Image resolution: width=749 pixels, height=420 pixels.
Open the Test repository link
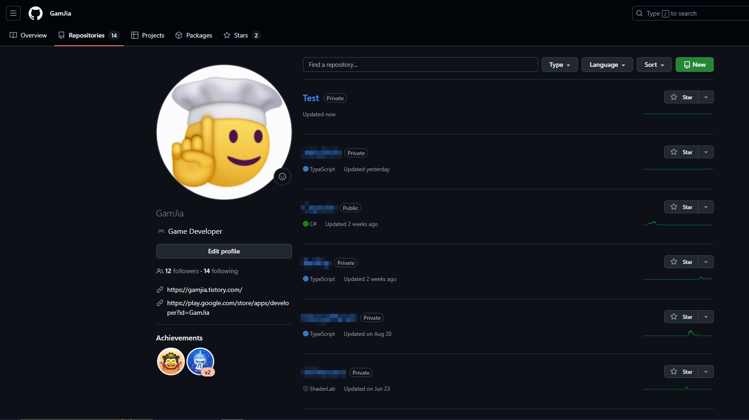coord(311,98)
